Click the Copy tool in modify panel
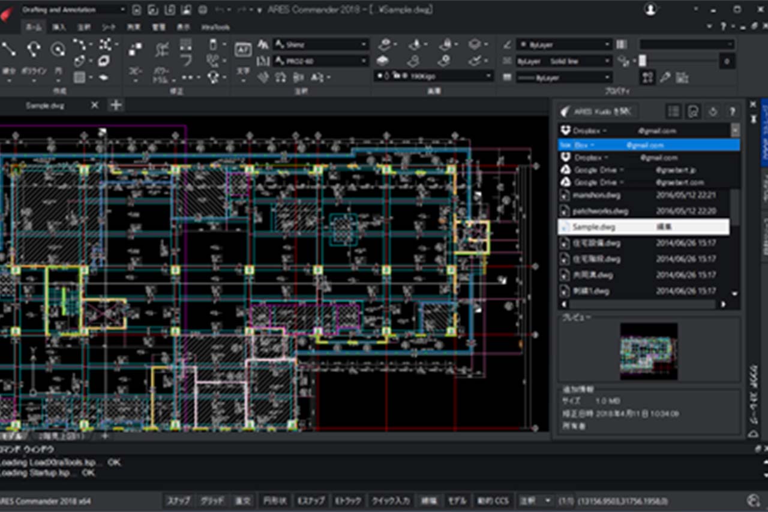 (x=136, y=50)
